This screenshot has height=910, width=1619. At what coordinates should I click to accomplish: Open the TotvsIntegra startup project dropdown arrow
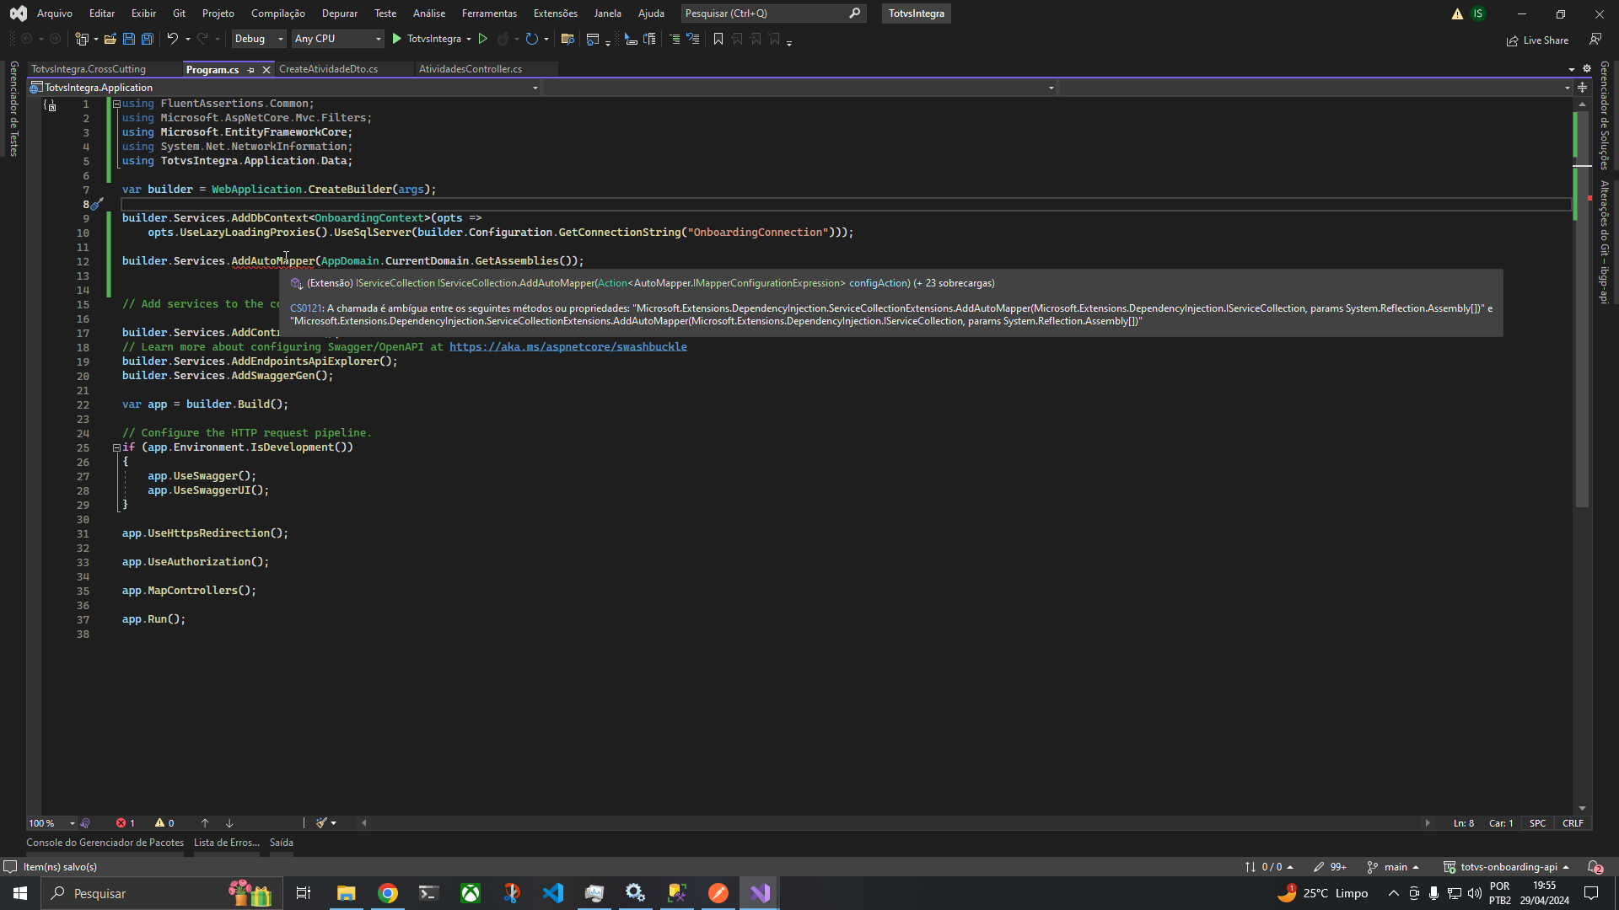pyautogui.click(x=469, y=39)
